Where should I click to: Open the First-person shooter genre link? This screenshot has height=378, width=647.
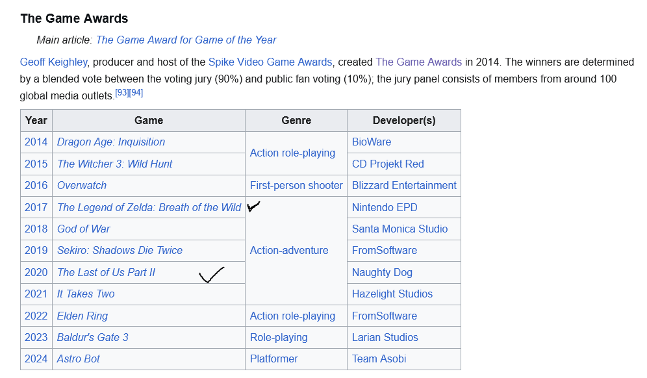point(296,185)
